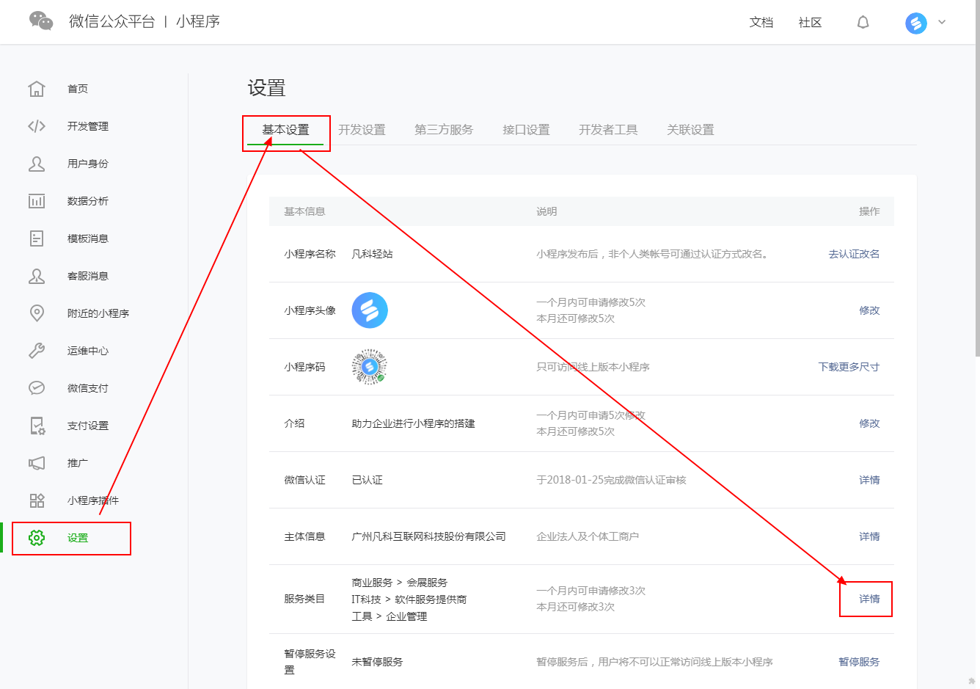Viewport: 980px width, 689px height.
Task: Click the mini program QR code thumbnail
Action: 369,367
